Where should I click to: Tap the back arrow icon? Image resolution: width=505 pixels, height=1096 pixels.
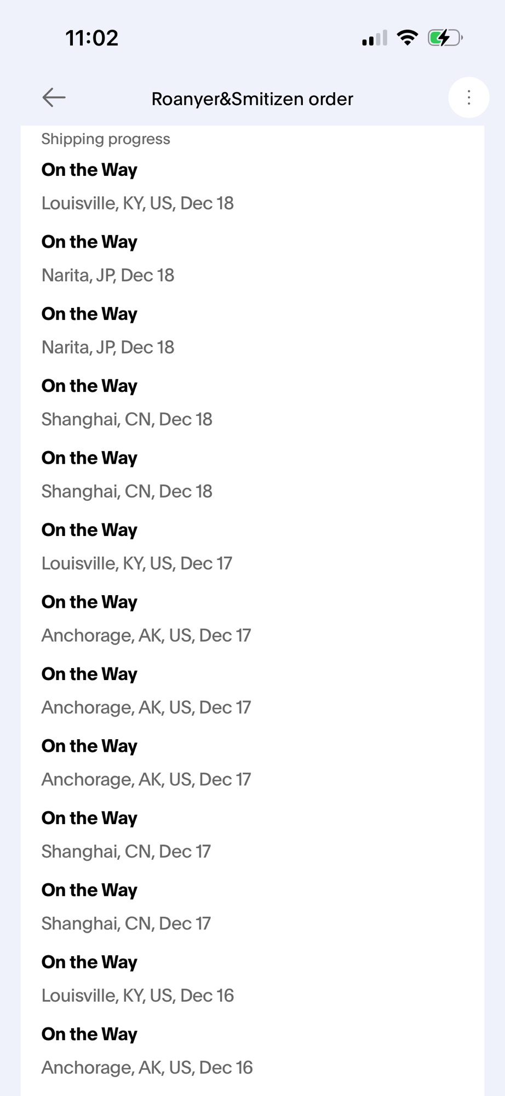(x=54, y=98)
